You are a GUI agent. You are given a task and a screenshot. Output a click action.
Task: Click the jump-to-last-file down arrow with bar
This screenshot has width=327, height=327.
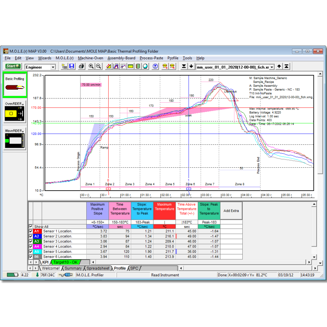(x=184, y=66)
